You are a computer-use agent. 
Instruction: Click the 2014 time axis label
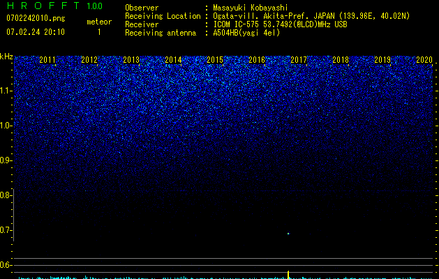tap(173, 60)
